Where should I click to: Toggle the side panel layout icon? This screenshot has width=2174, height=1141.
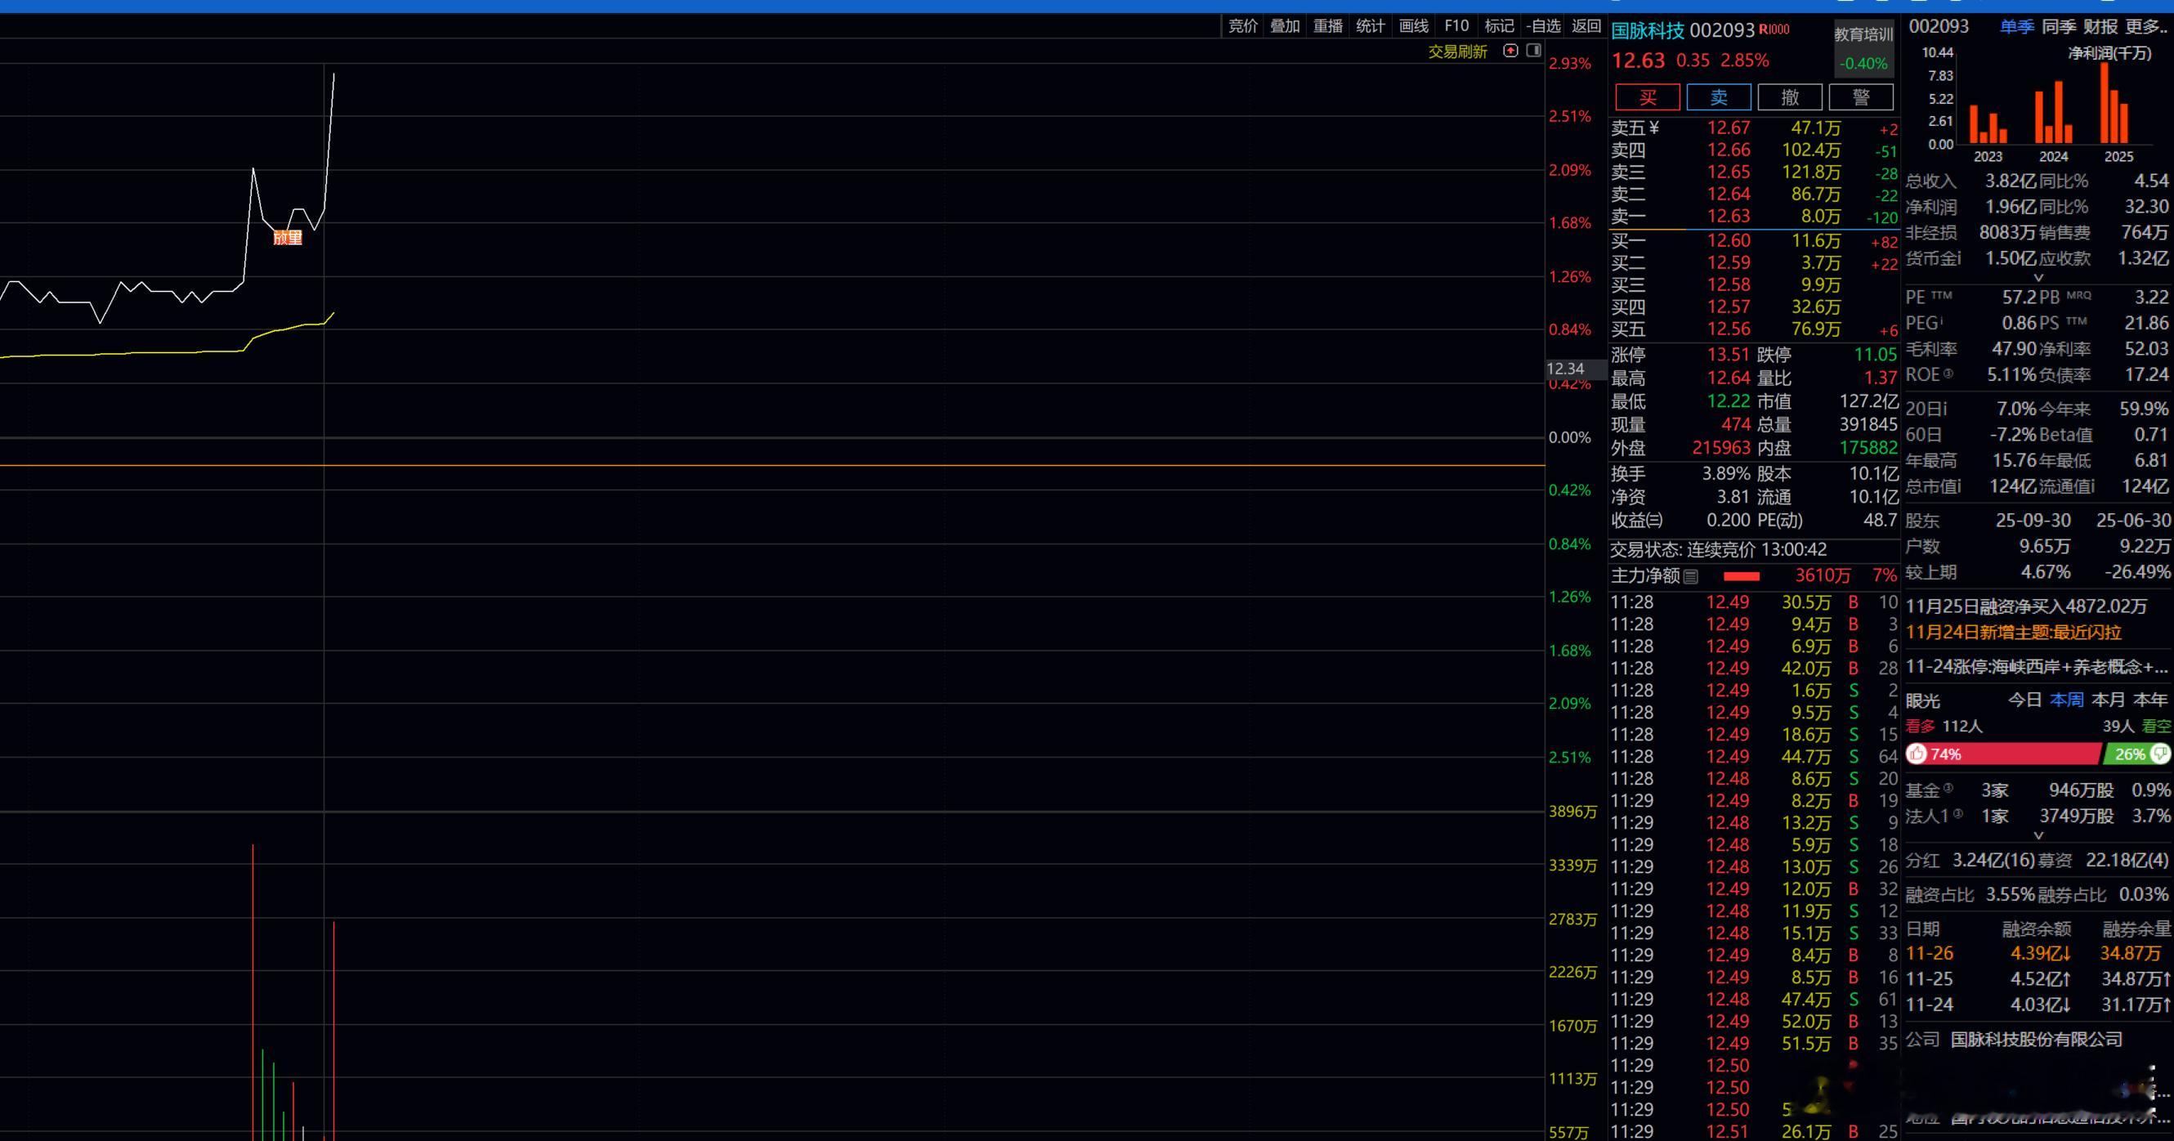(x=1533, y=51)
